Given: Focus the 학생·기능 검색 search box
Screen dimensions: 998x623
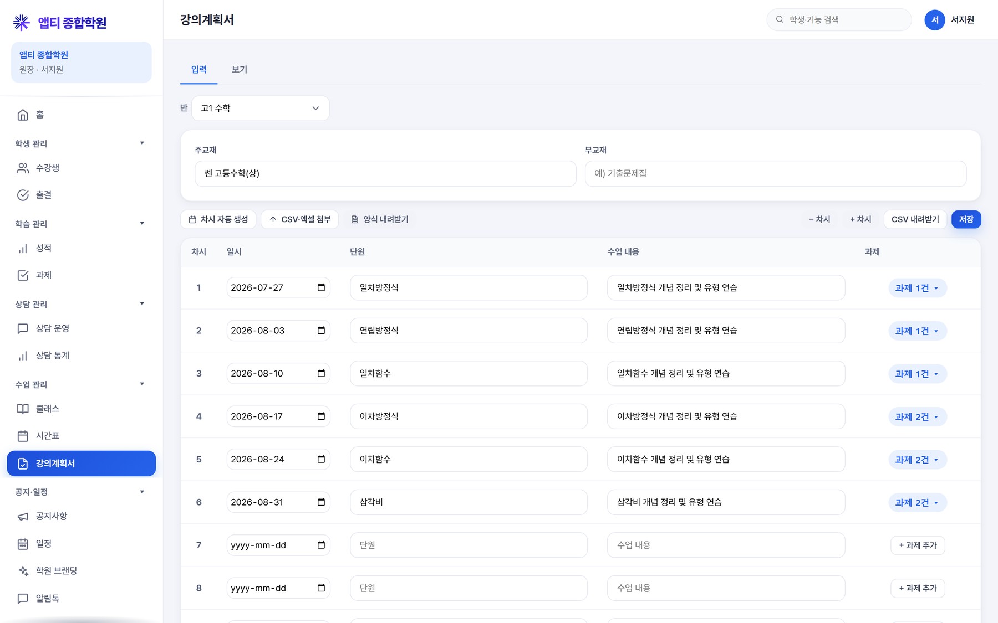Looking at the screenshot, I should click(839, 20).
